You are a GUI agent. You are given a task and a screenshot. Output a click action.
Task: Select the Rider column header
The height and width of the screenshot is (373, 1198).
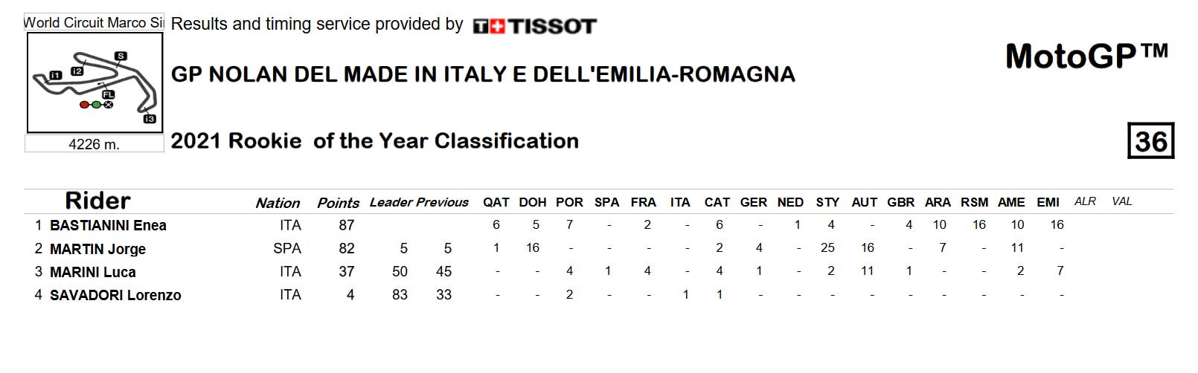coord(97,201)
